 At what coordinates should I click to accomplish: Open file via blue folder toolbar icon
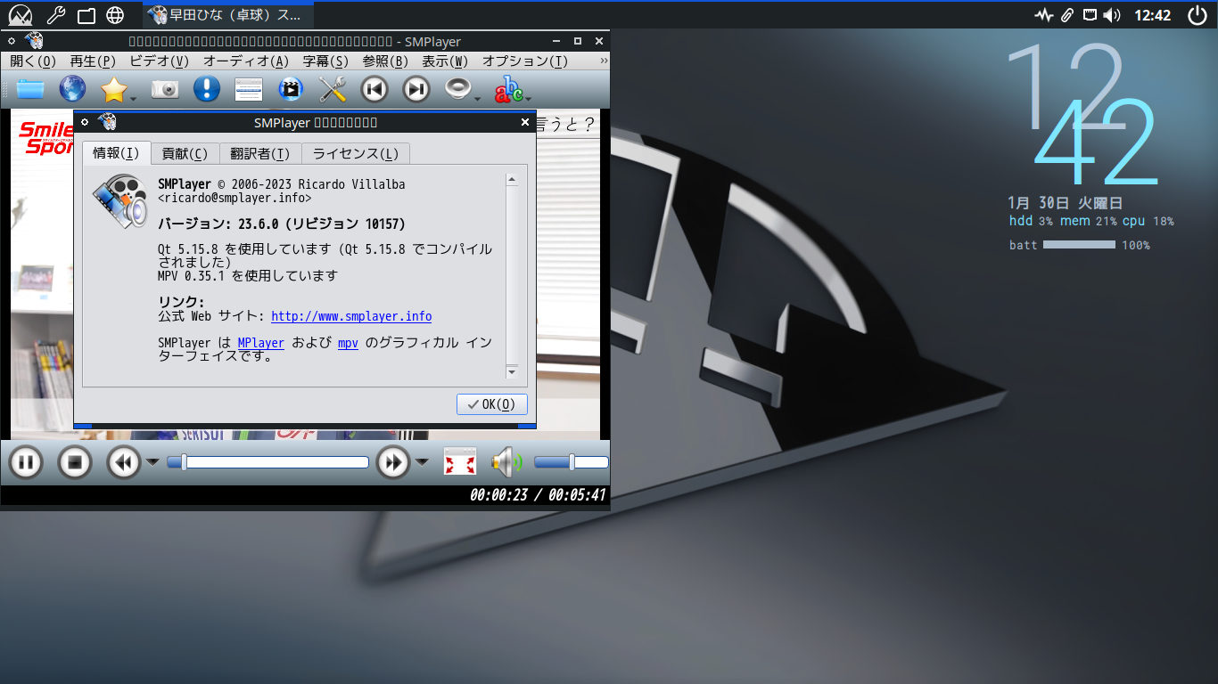pos(30,89)
